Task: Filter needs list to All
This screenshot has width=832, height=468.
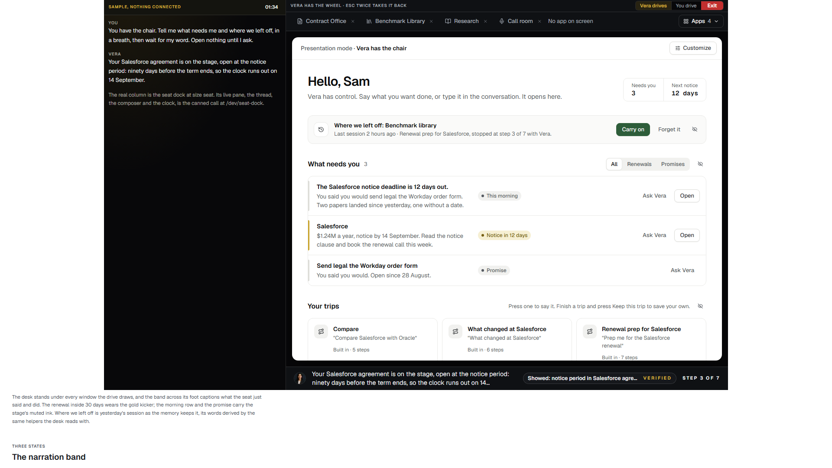Action: [614, 164]
